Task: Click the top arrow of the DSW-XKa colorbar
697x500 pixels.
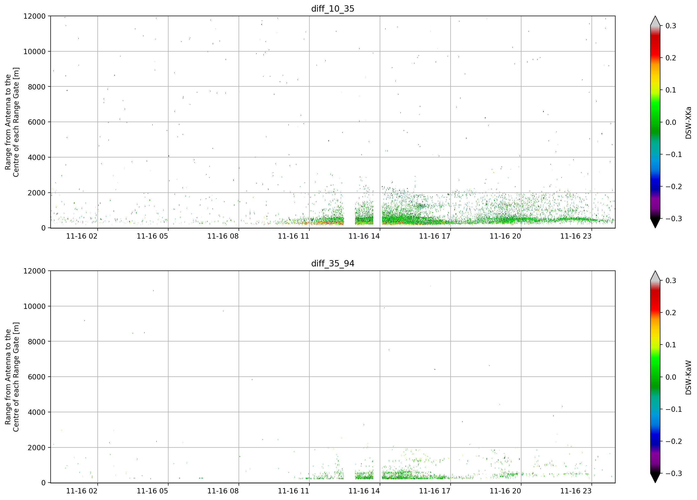Action: point(655,21)
